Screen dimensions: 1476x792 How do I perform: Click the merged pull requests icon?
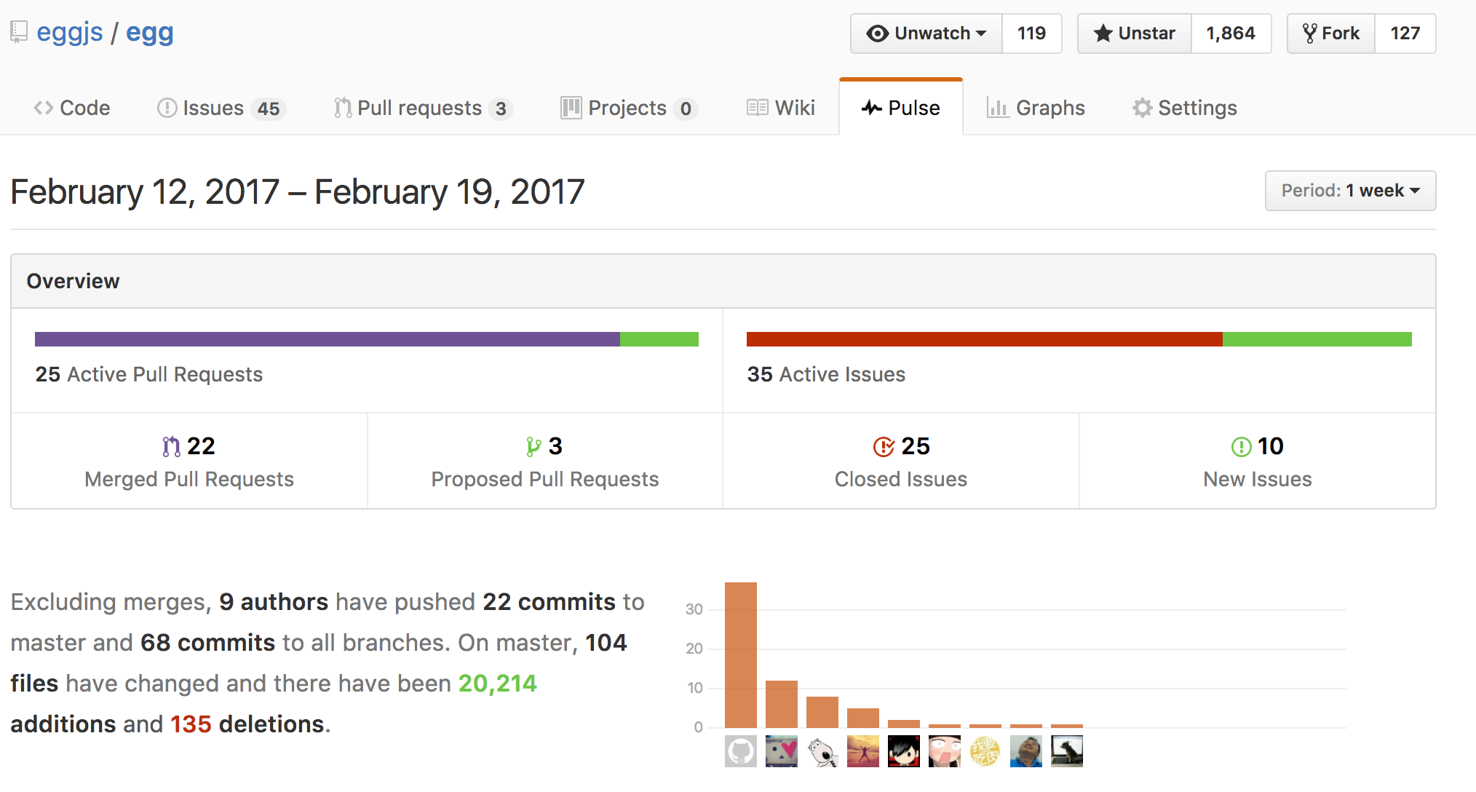point(171,446)
